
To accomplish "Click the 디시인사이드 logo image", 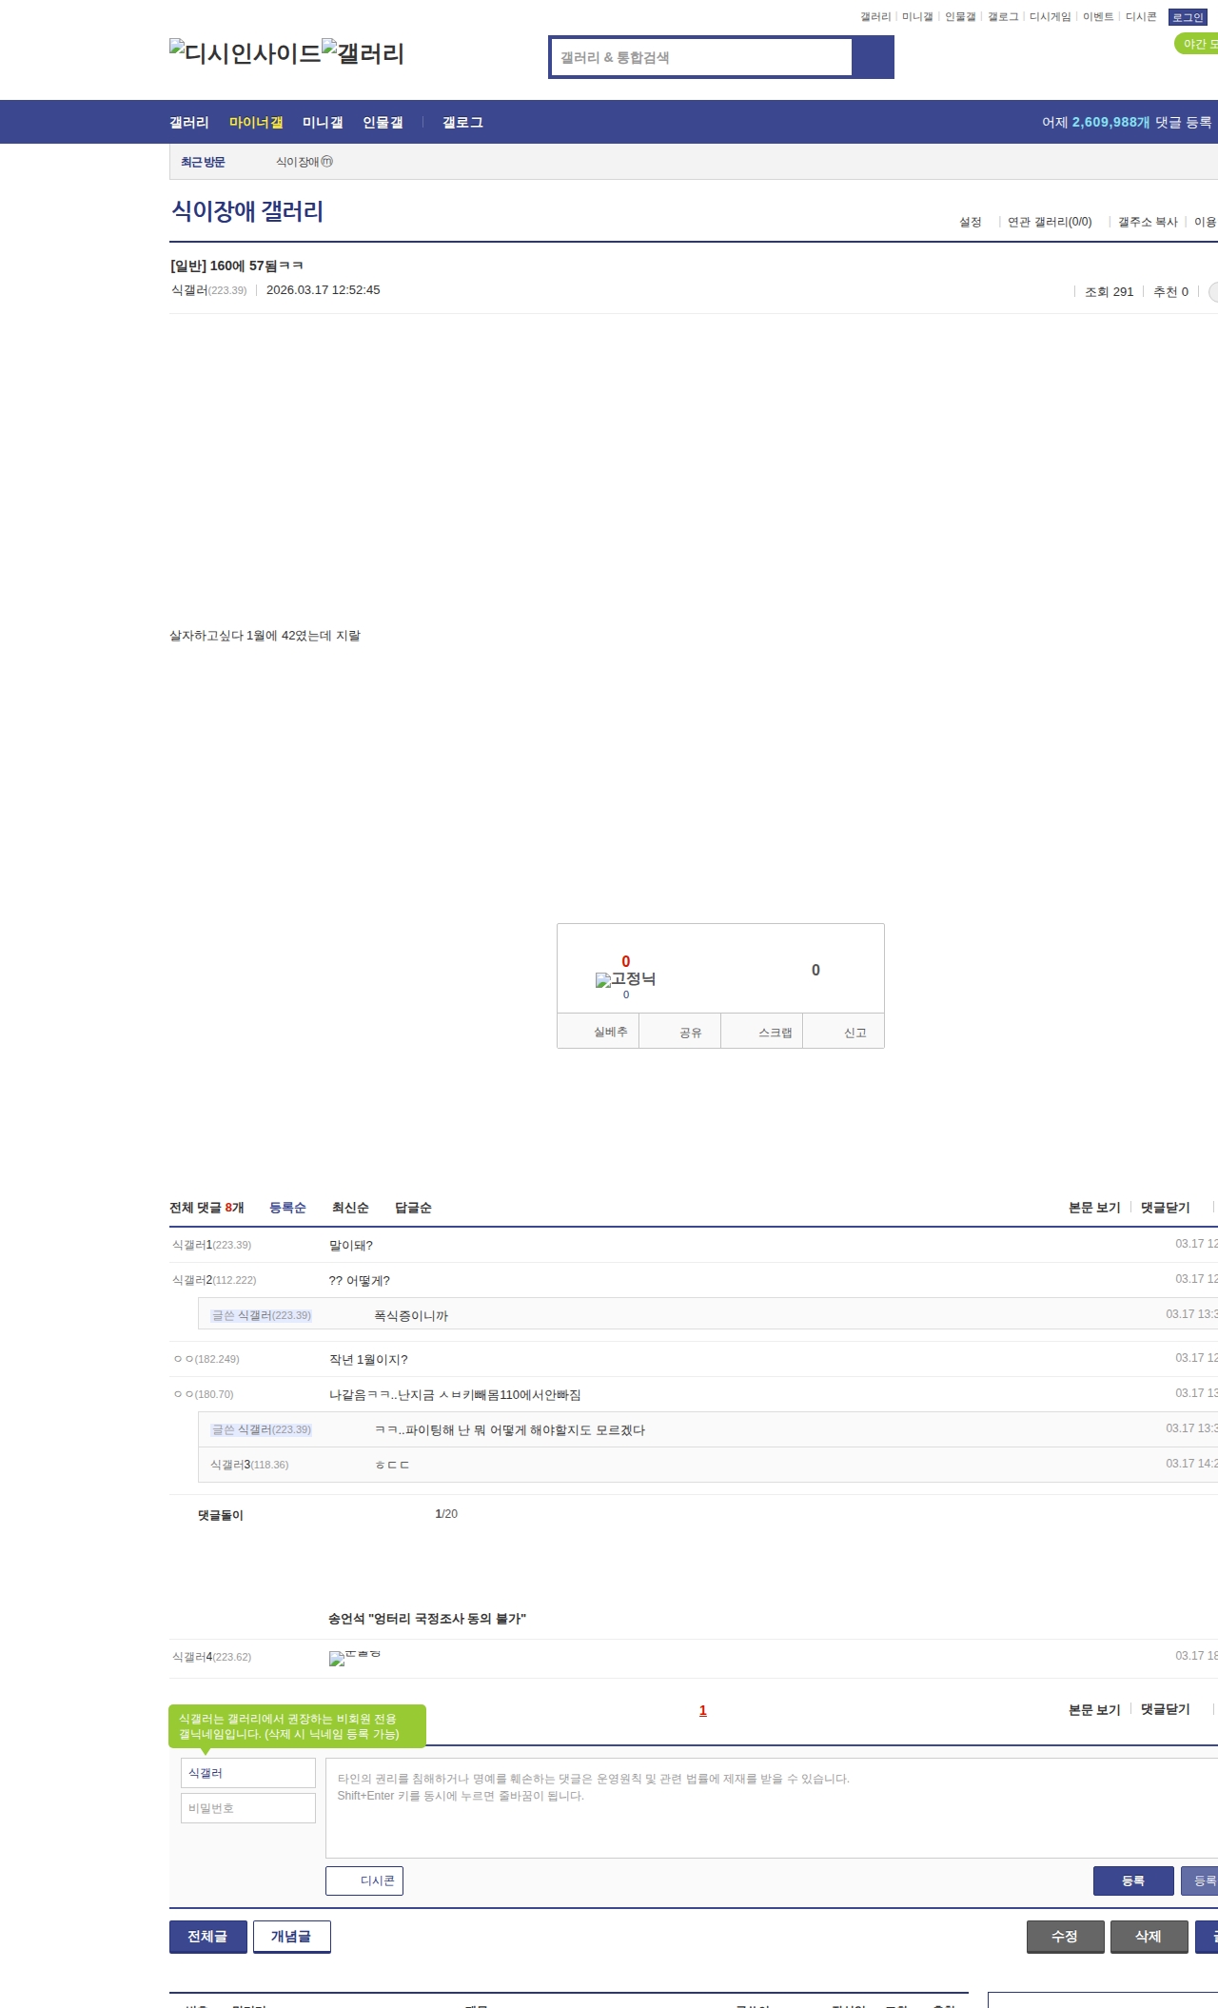I will [x=245, y=53].
